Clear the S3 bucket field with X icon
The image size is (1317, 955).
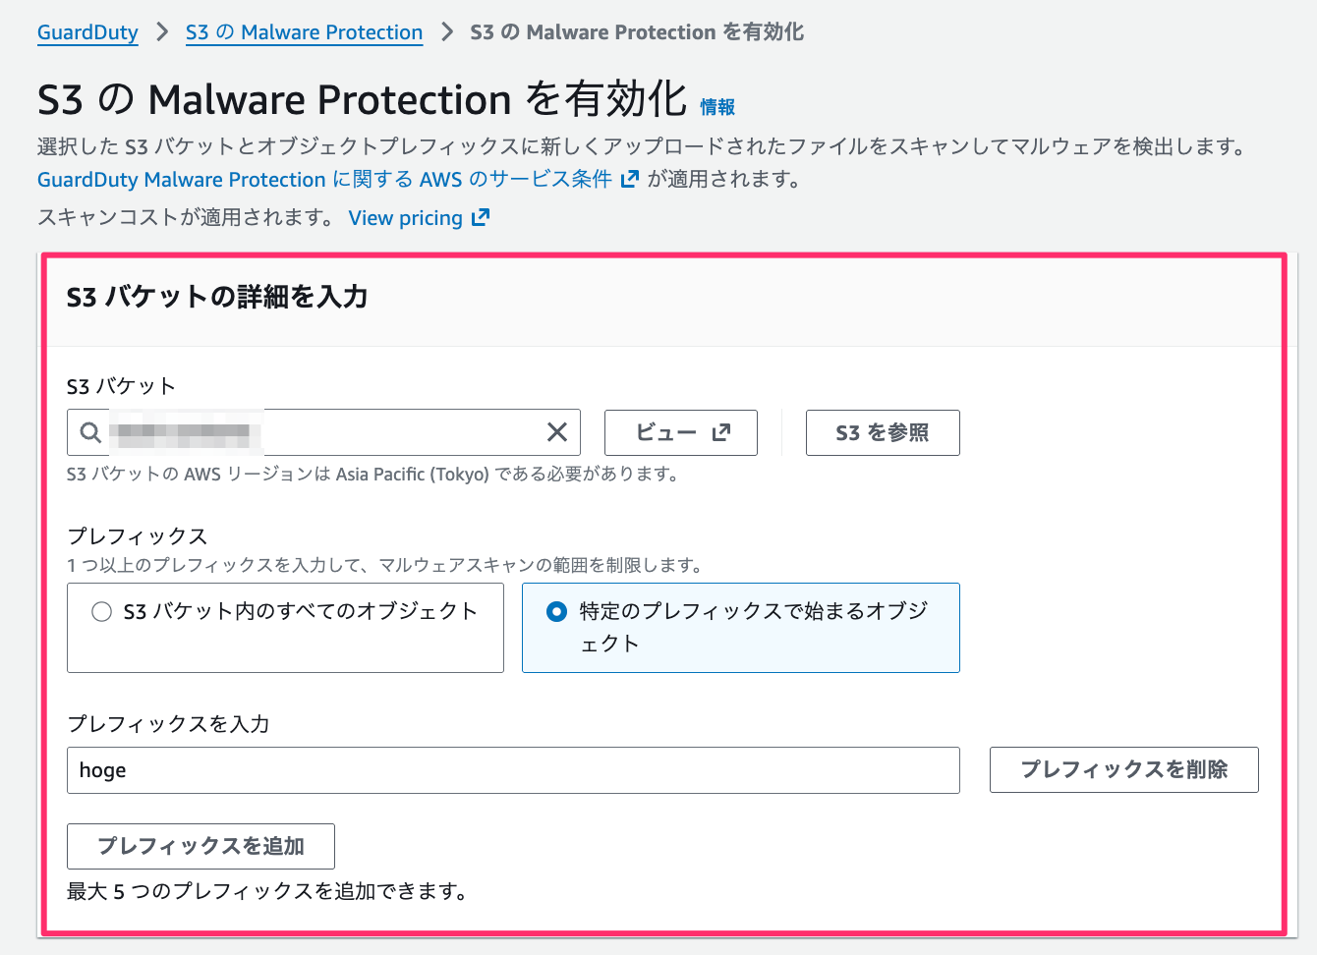pos(556,432)
